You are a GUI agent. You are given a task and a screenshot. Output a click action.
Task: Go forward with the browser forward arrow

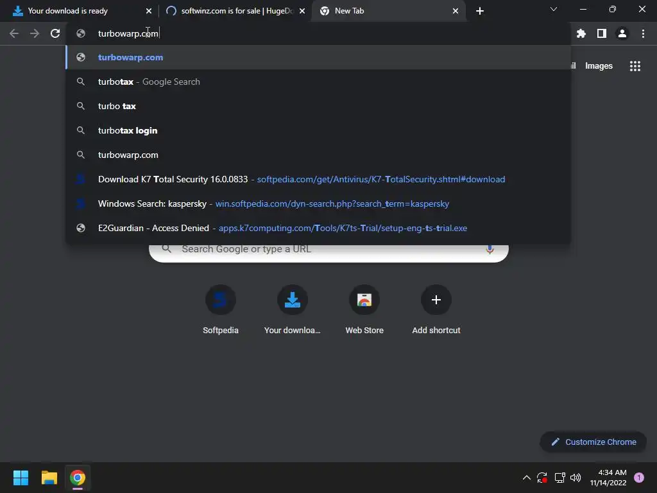(35, 33)
